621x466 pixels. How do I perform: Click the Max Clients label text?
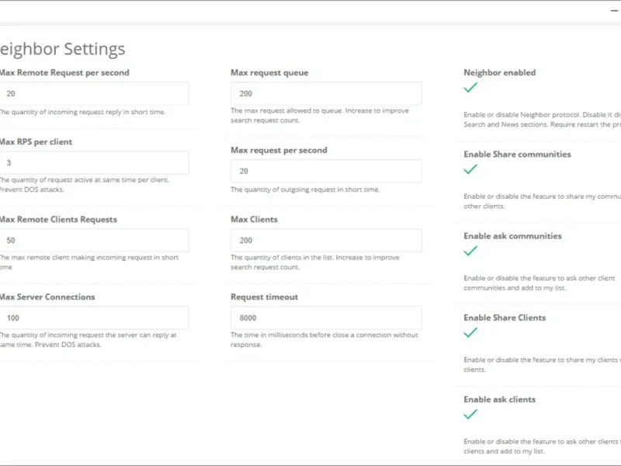pos(254,220)
